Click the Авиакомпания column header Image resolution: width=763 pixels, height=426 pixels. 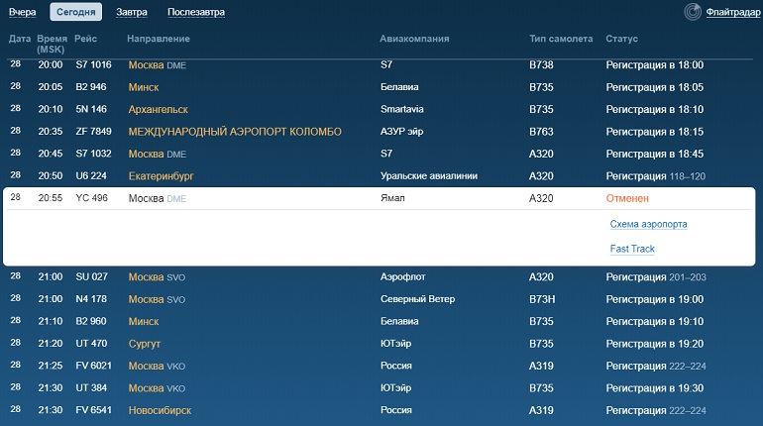coord(414,39)
